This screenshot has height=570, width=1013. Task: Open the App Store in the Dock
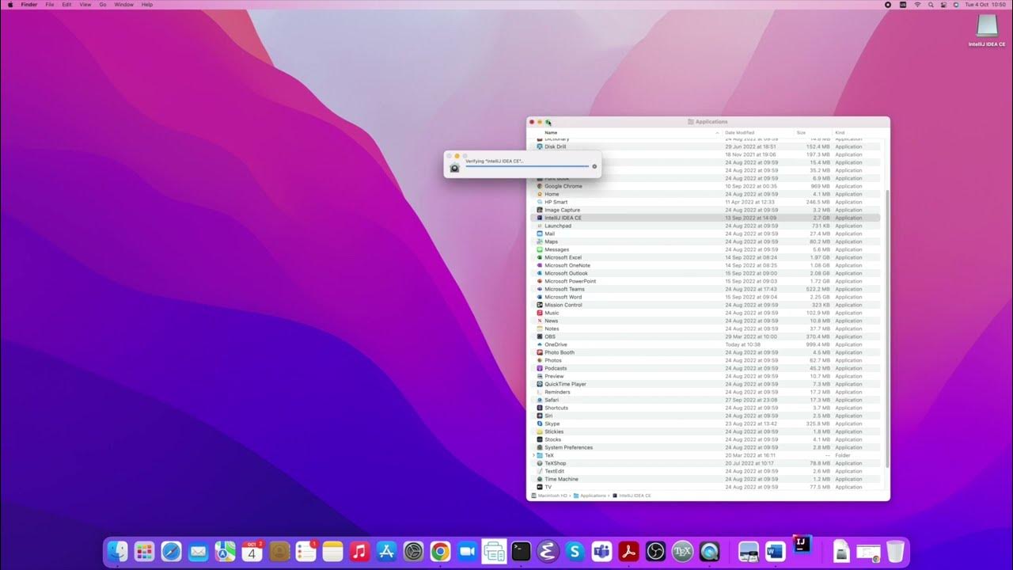click(x=386, y=552)
